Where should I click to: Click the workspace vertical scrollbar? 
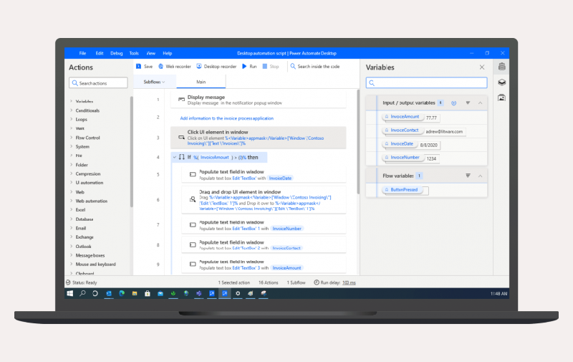(x=358, y=142)
